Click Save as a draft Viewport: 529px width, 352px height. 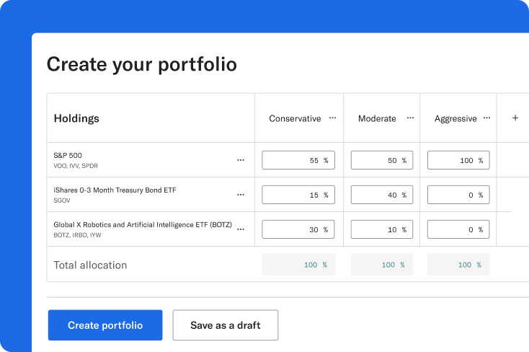[x=225, y=325]
